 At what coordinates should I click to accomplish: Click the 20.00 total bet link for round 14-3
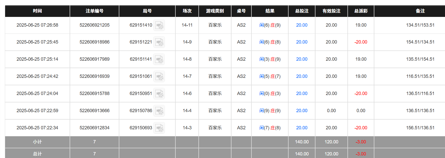click(x=302, y=128)
